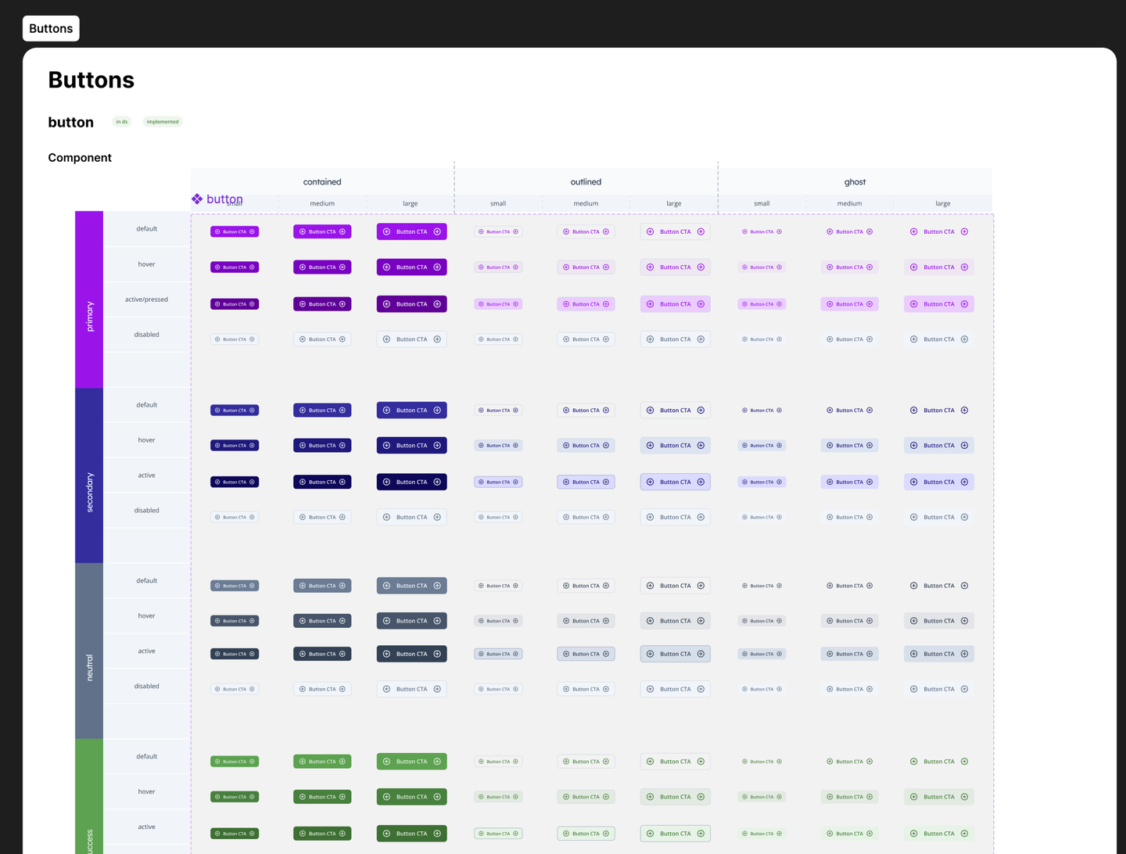Click the gray "neutral" vertical section label
The image size is (1126, 854).
pos(89,651)
